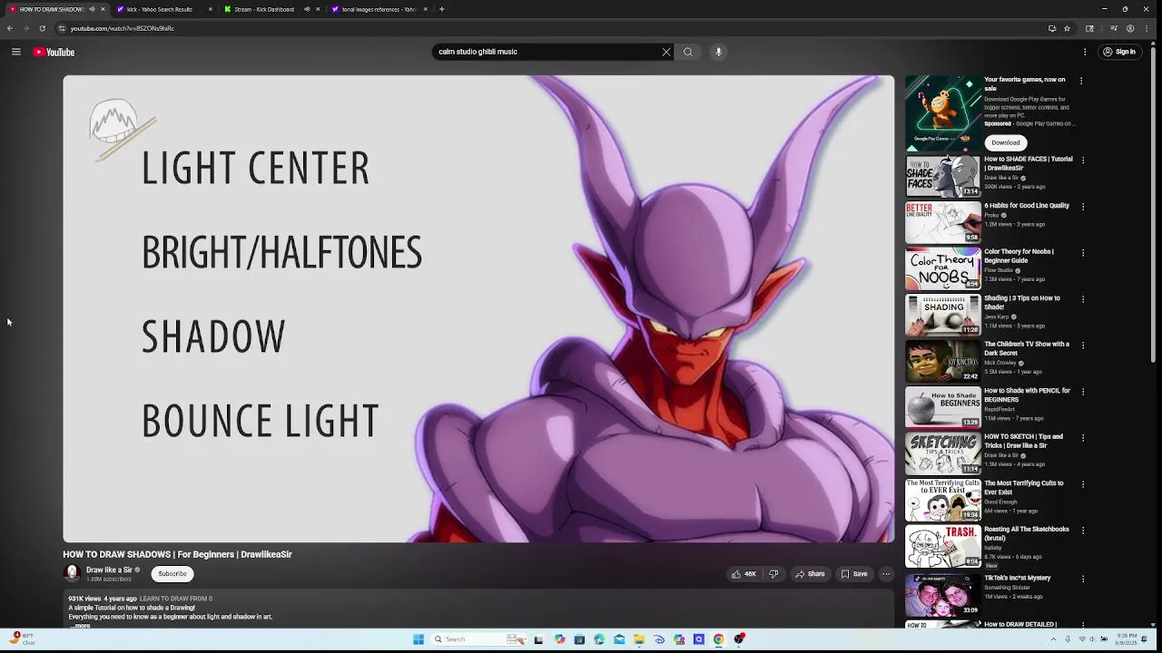Clear the YouTube search box text
The height and width of the screenshot is (653, 1162).
tap(666, 52)
